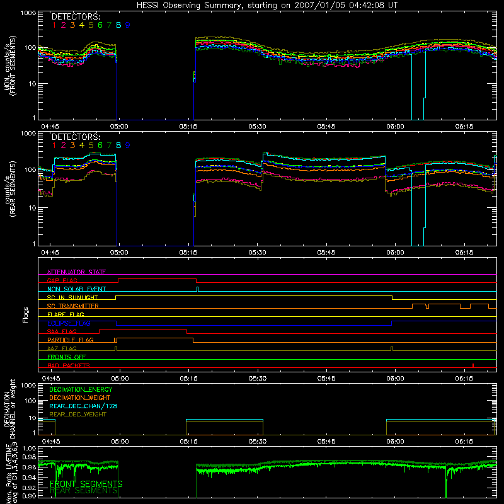The height and width of the screenshot is (504, 504).
Task: Click FRONT SEGMENTS legend in livetime panel
Action: (86, 484)
